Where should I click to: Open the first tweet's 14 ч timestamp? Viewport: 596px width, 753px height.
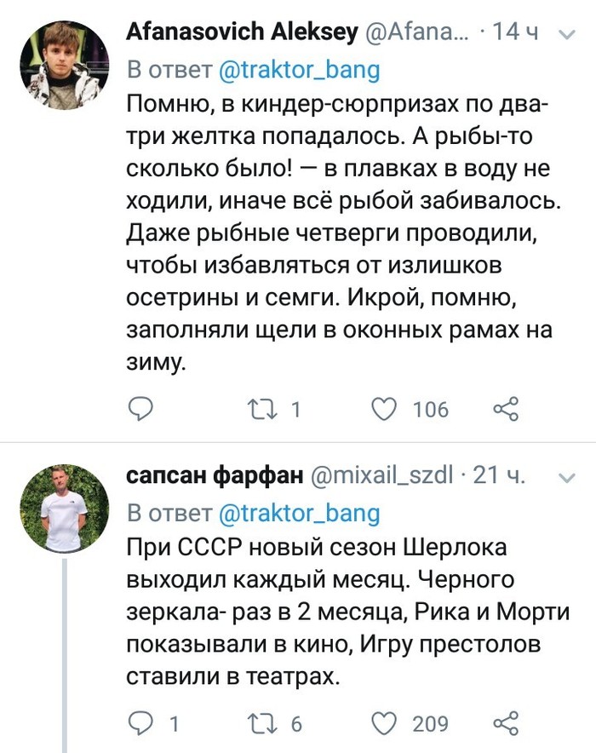pyautogui.click(x=517, y=32)
